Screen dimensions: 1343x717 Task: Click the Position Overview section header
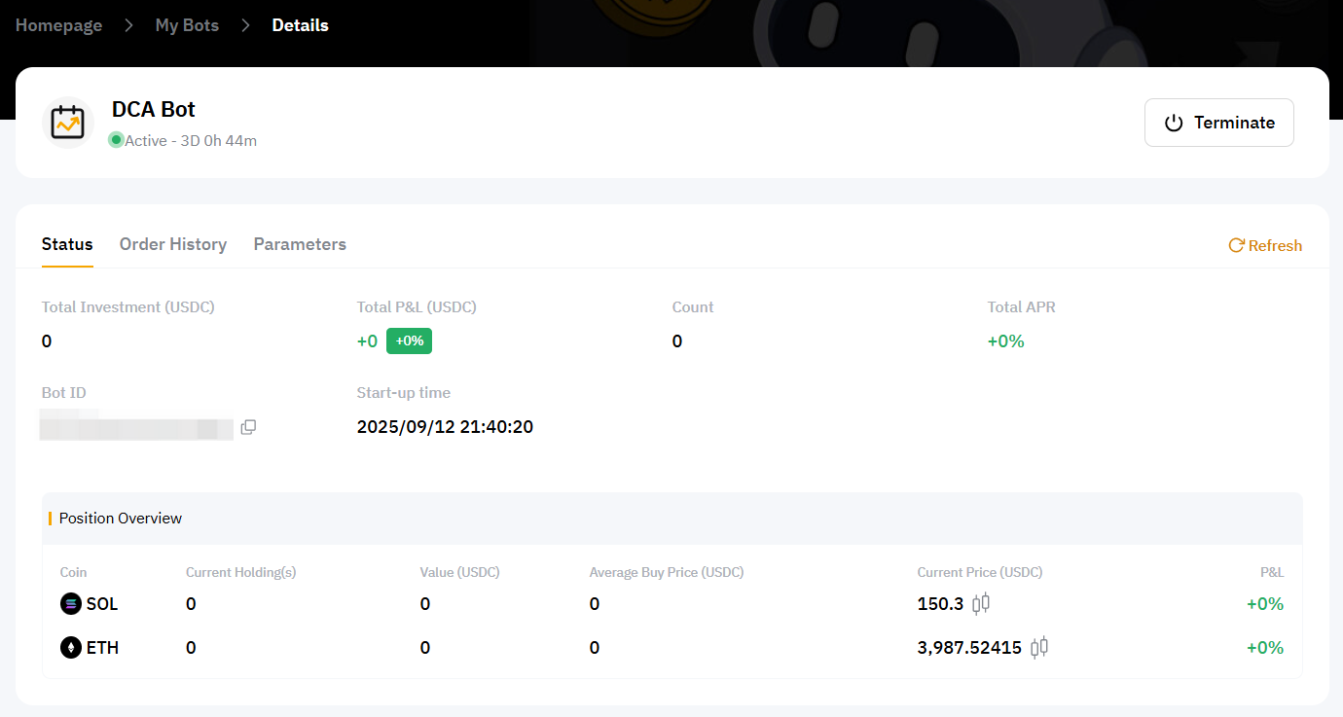pos(121,519)
